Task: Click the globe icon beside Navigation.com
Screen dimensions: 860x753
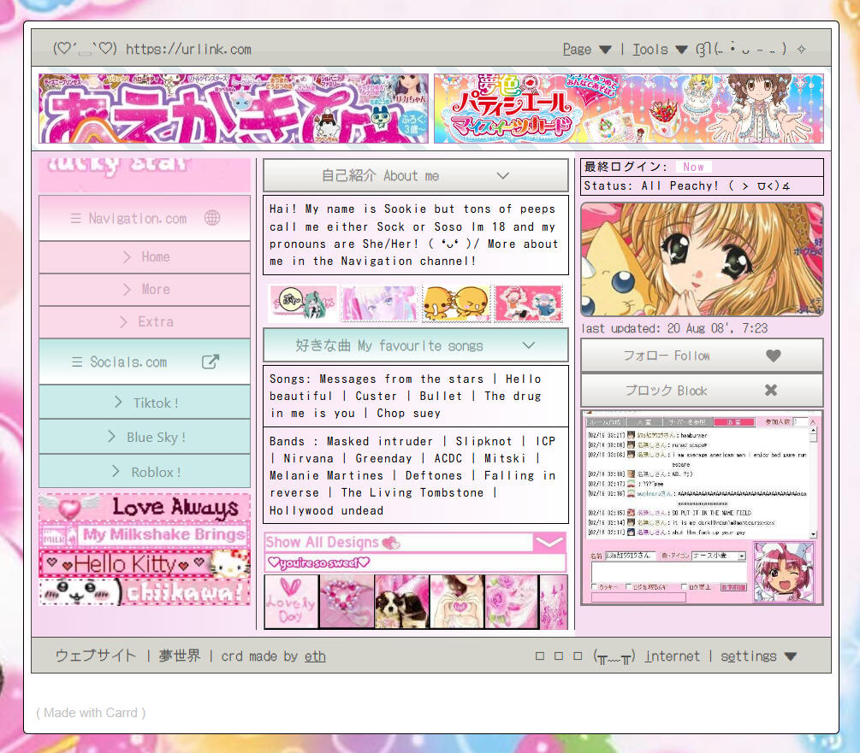Action: coord(212,218)
